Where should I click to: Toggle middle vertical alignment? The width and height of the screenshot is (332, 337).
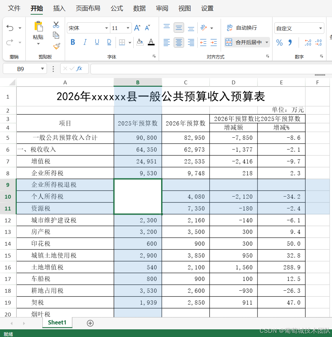(x=179, y=28)
